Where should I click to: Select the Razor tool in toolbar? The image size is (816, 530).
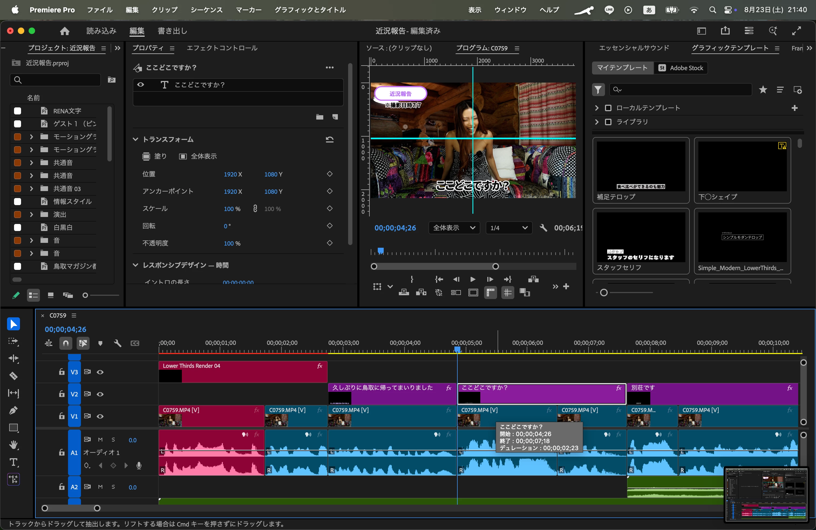click(x=13, y=376)
